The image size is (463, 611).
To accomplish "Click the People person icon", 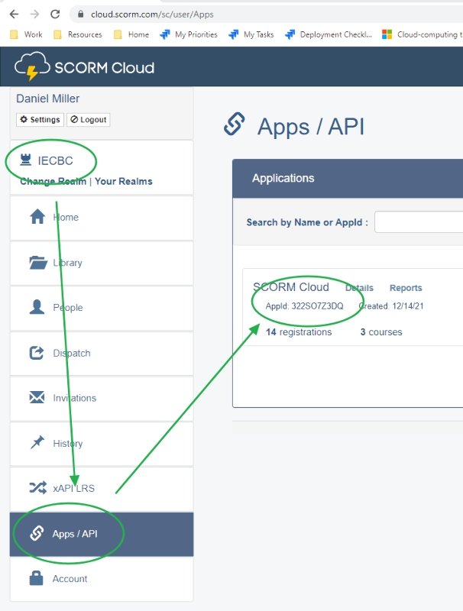I will 37,307.
